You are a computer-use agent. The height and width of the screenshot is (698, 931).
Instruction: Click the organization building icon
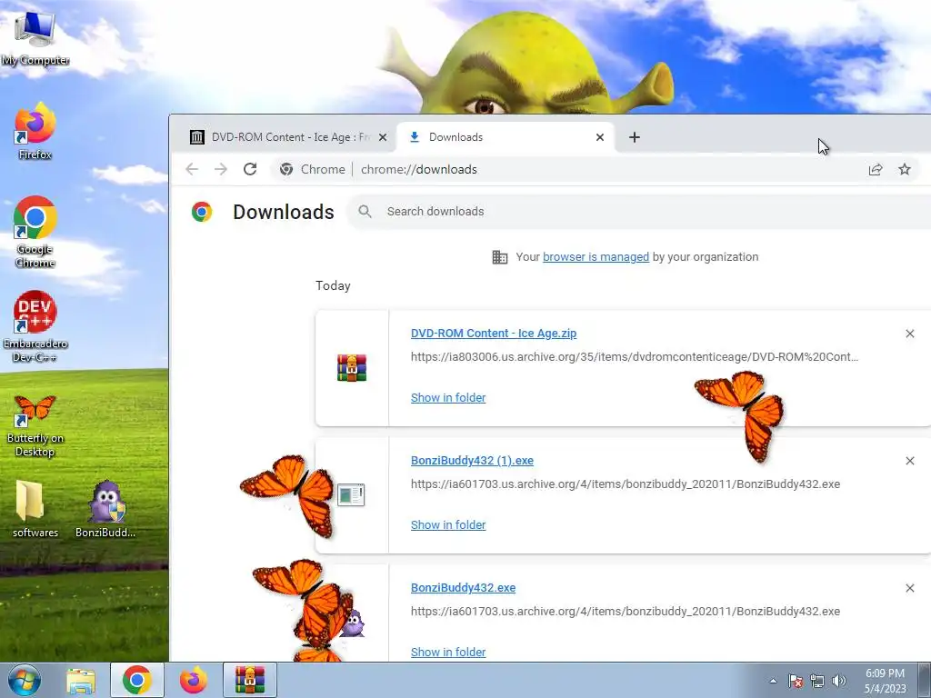coord(500,257)
